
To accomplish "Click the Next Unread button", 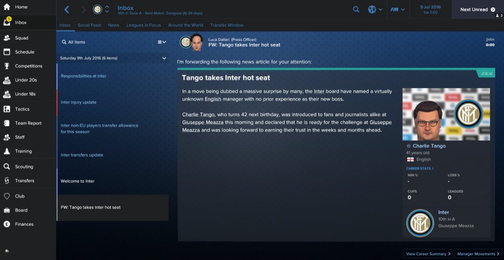I will point(477,10).
